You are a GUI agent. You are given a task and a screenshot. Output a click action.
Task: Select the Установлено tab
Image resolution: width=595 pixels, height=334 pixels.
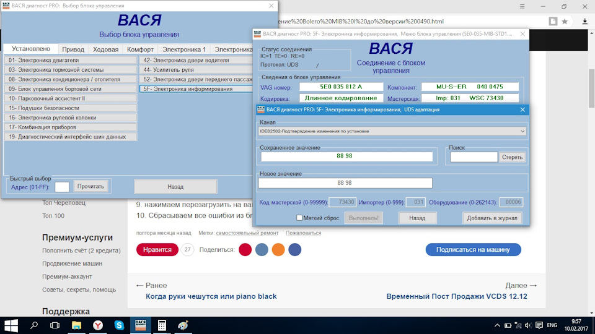[x=31, y=49]
